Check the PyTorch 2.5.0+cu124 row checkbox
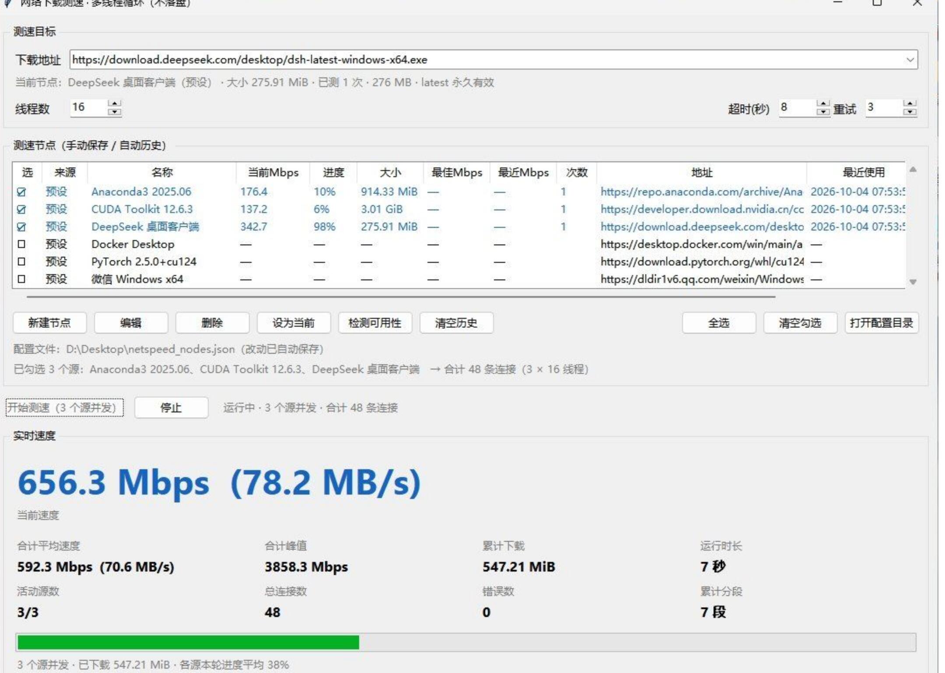This screenshot has width=945, height=673. click(x=21, y=262)
